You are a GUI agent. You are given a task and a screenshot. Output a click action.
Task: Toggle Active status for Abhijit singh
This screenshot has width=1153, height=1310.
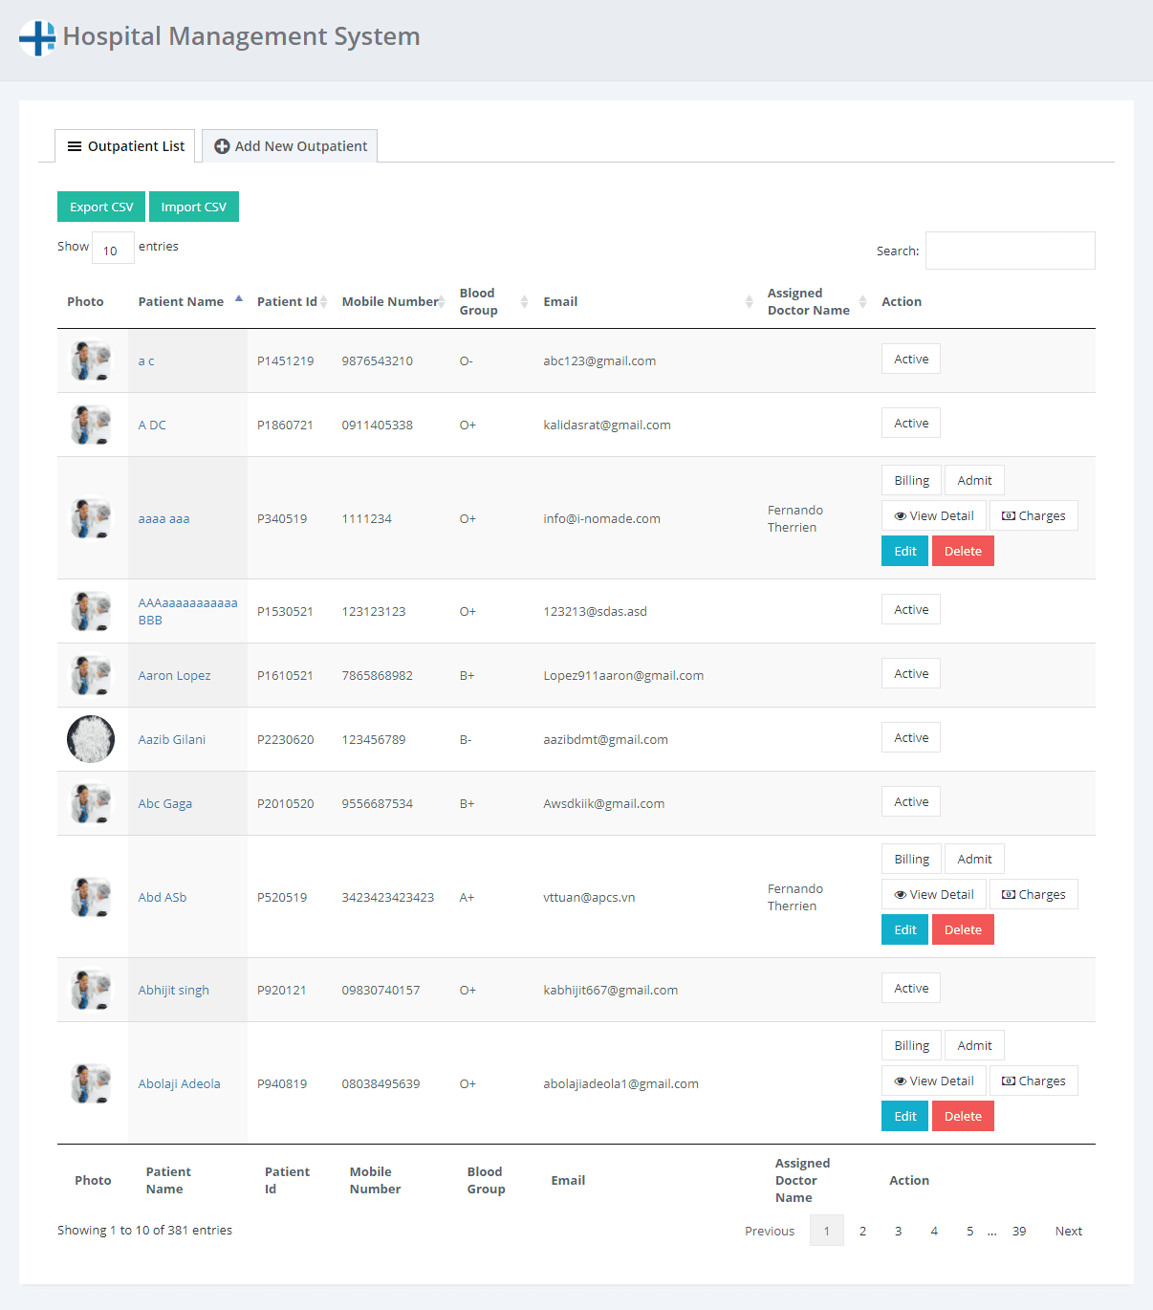(x=910, y=989)
